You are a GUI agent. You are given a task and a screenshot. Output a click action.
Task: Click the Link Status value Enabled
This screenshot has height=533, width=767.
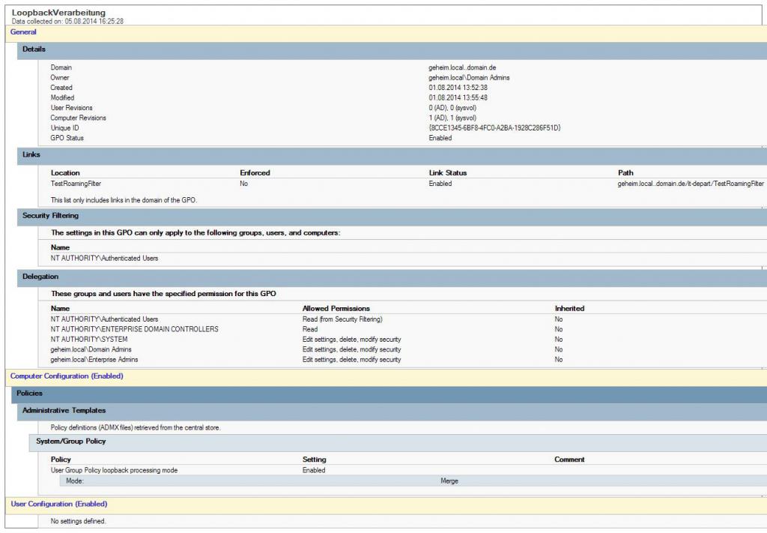(440, 184)
